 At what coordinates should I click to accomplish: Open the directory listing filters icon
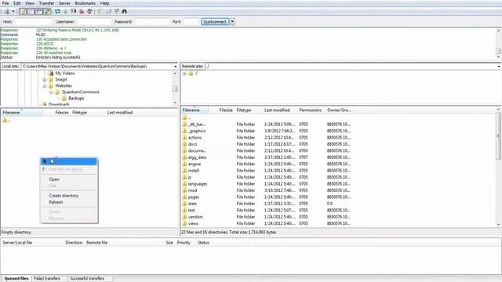point(100,12)
